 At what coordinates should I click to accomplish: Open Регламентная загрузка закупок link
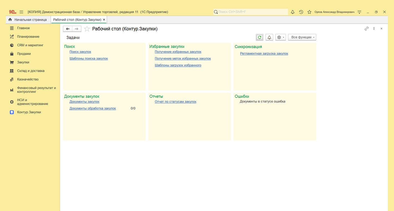pos(264,54)
